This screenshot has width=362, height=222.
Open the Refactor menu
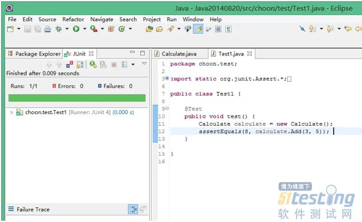73,20
